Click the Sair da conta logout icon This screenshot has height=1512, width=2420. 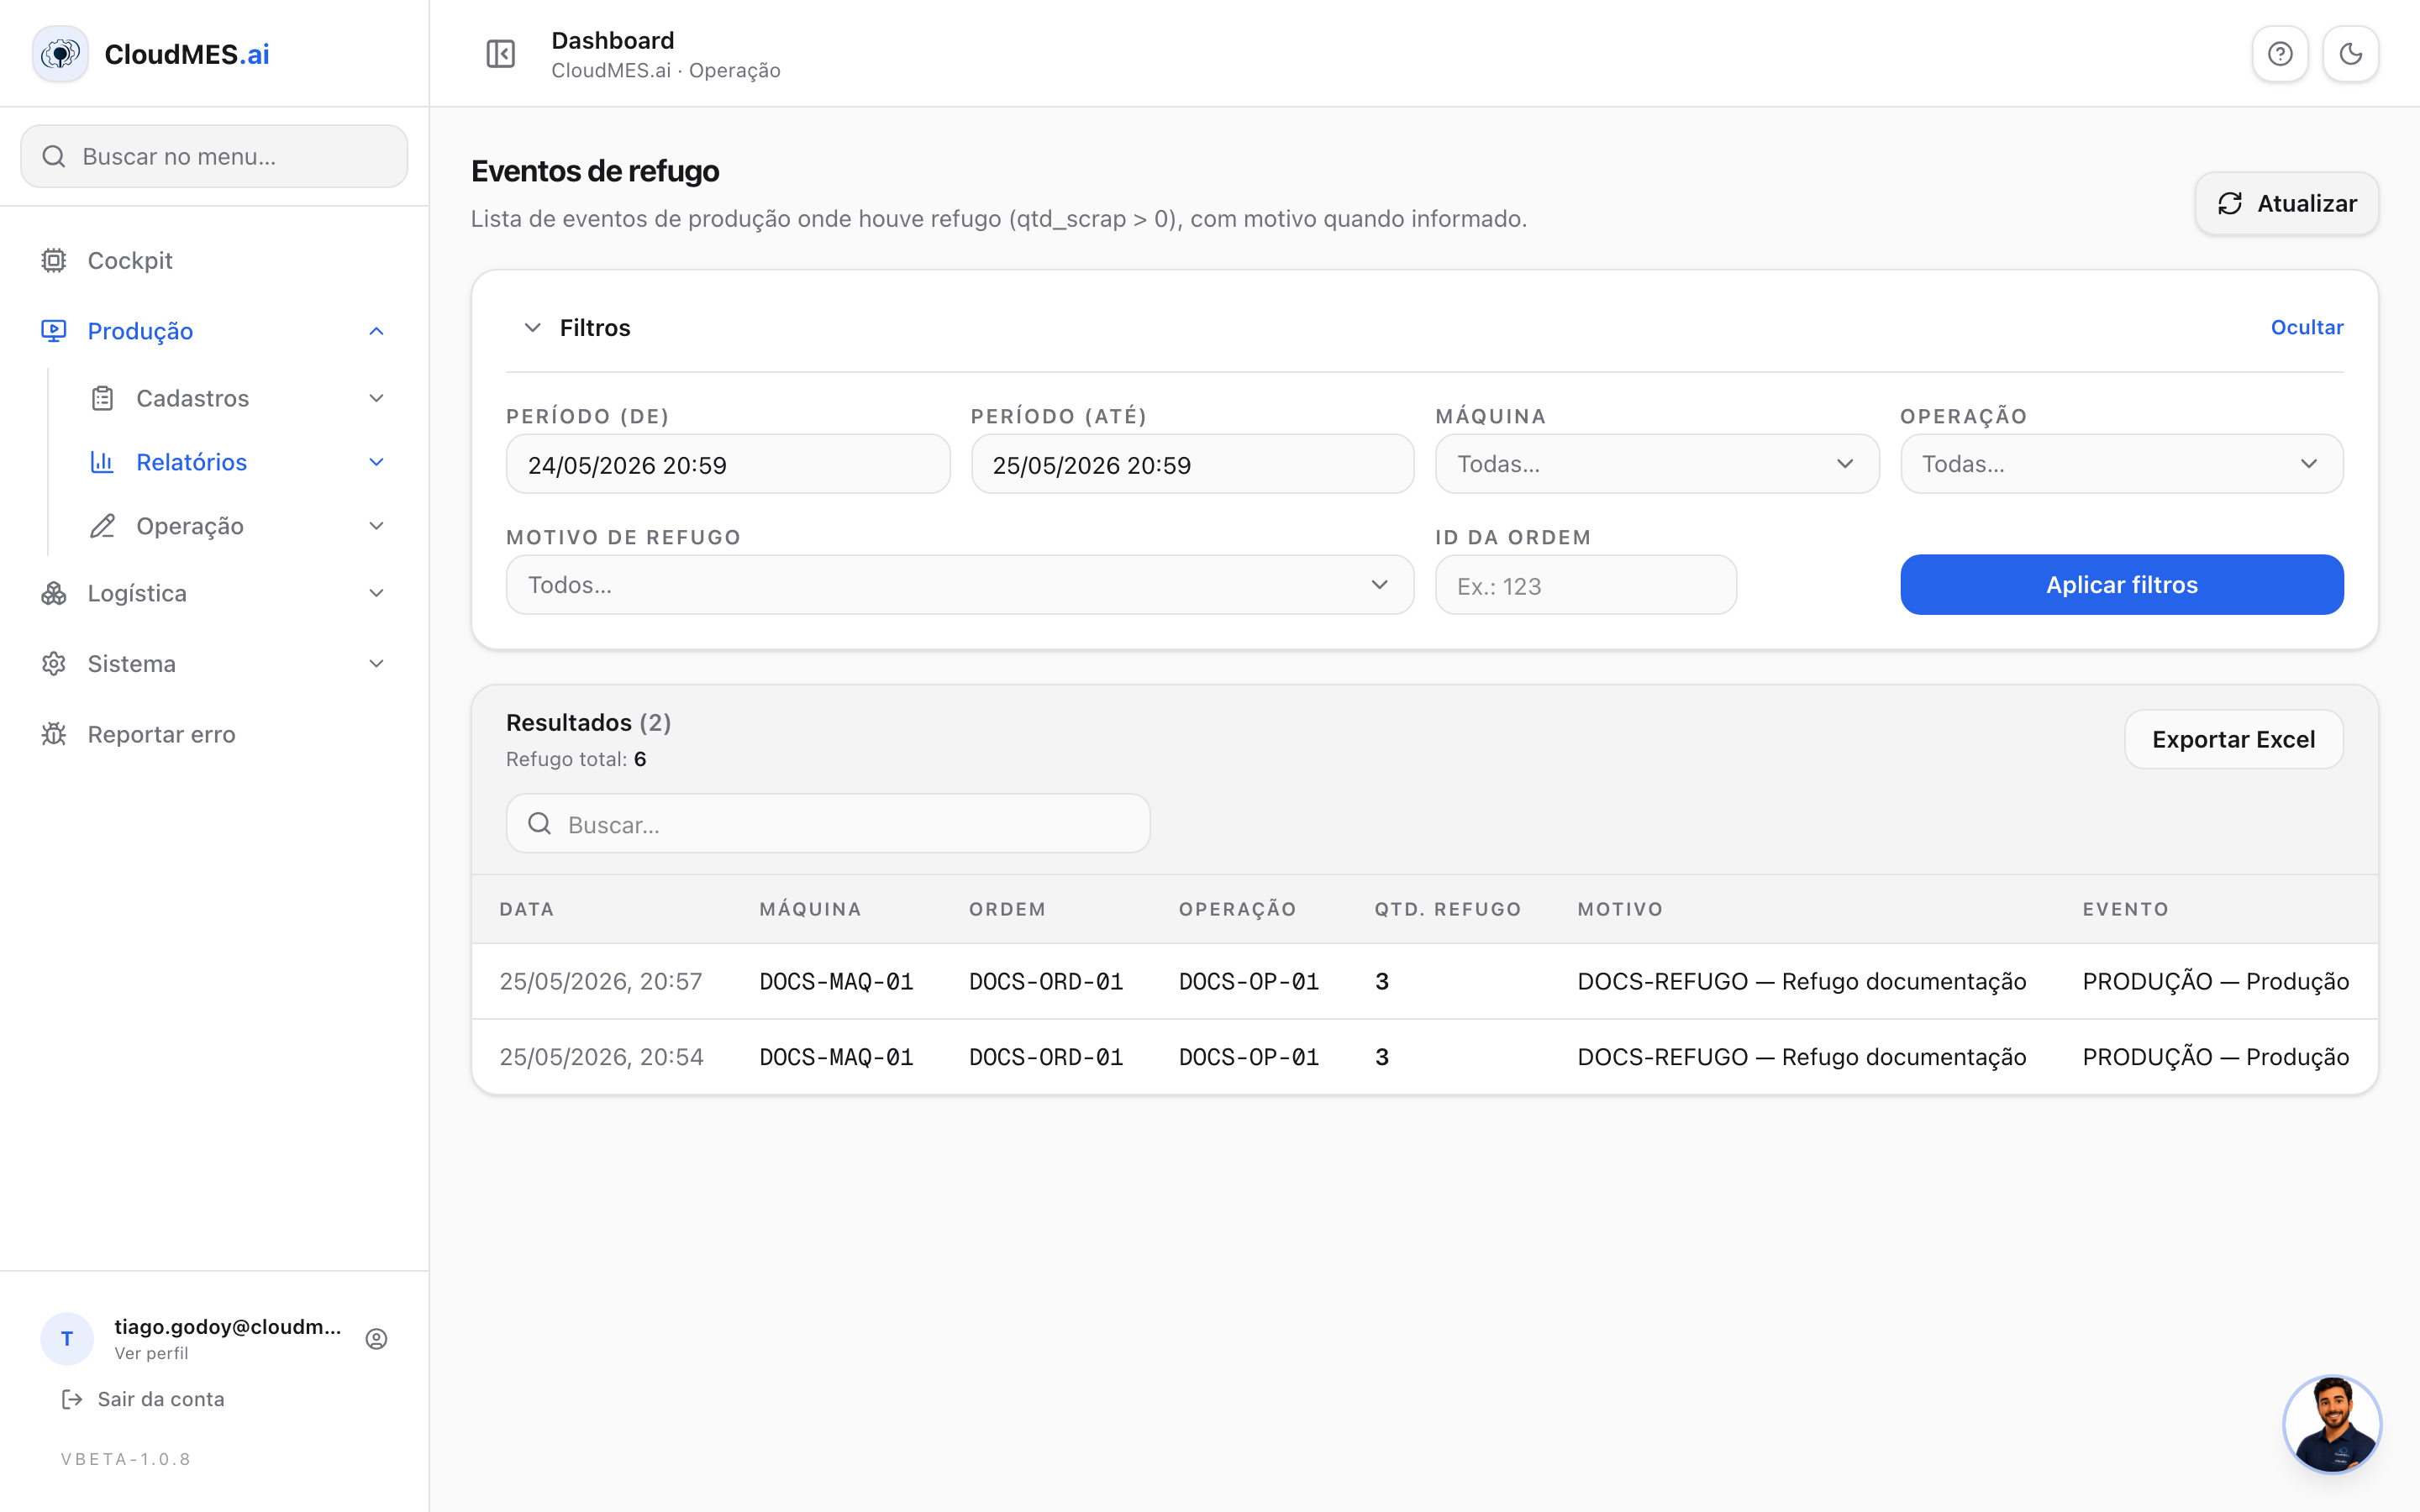[72, 1399]
